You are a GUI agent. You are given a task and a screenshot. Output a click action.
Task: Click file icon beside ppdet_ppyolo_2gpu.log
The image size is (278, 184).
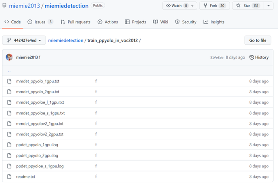point(10,155)
